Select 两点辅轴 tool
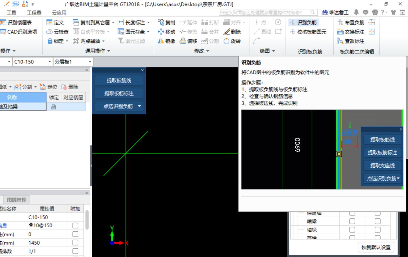 click(87, 41)
